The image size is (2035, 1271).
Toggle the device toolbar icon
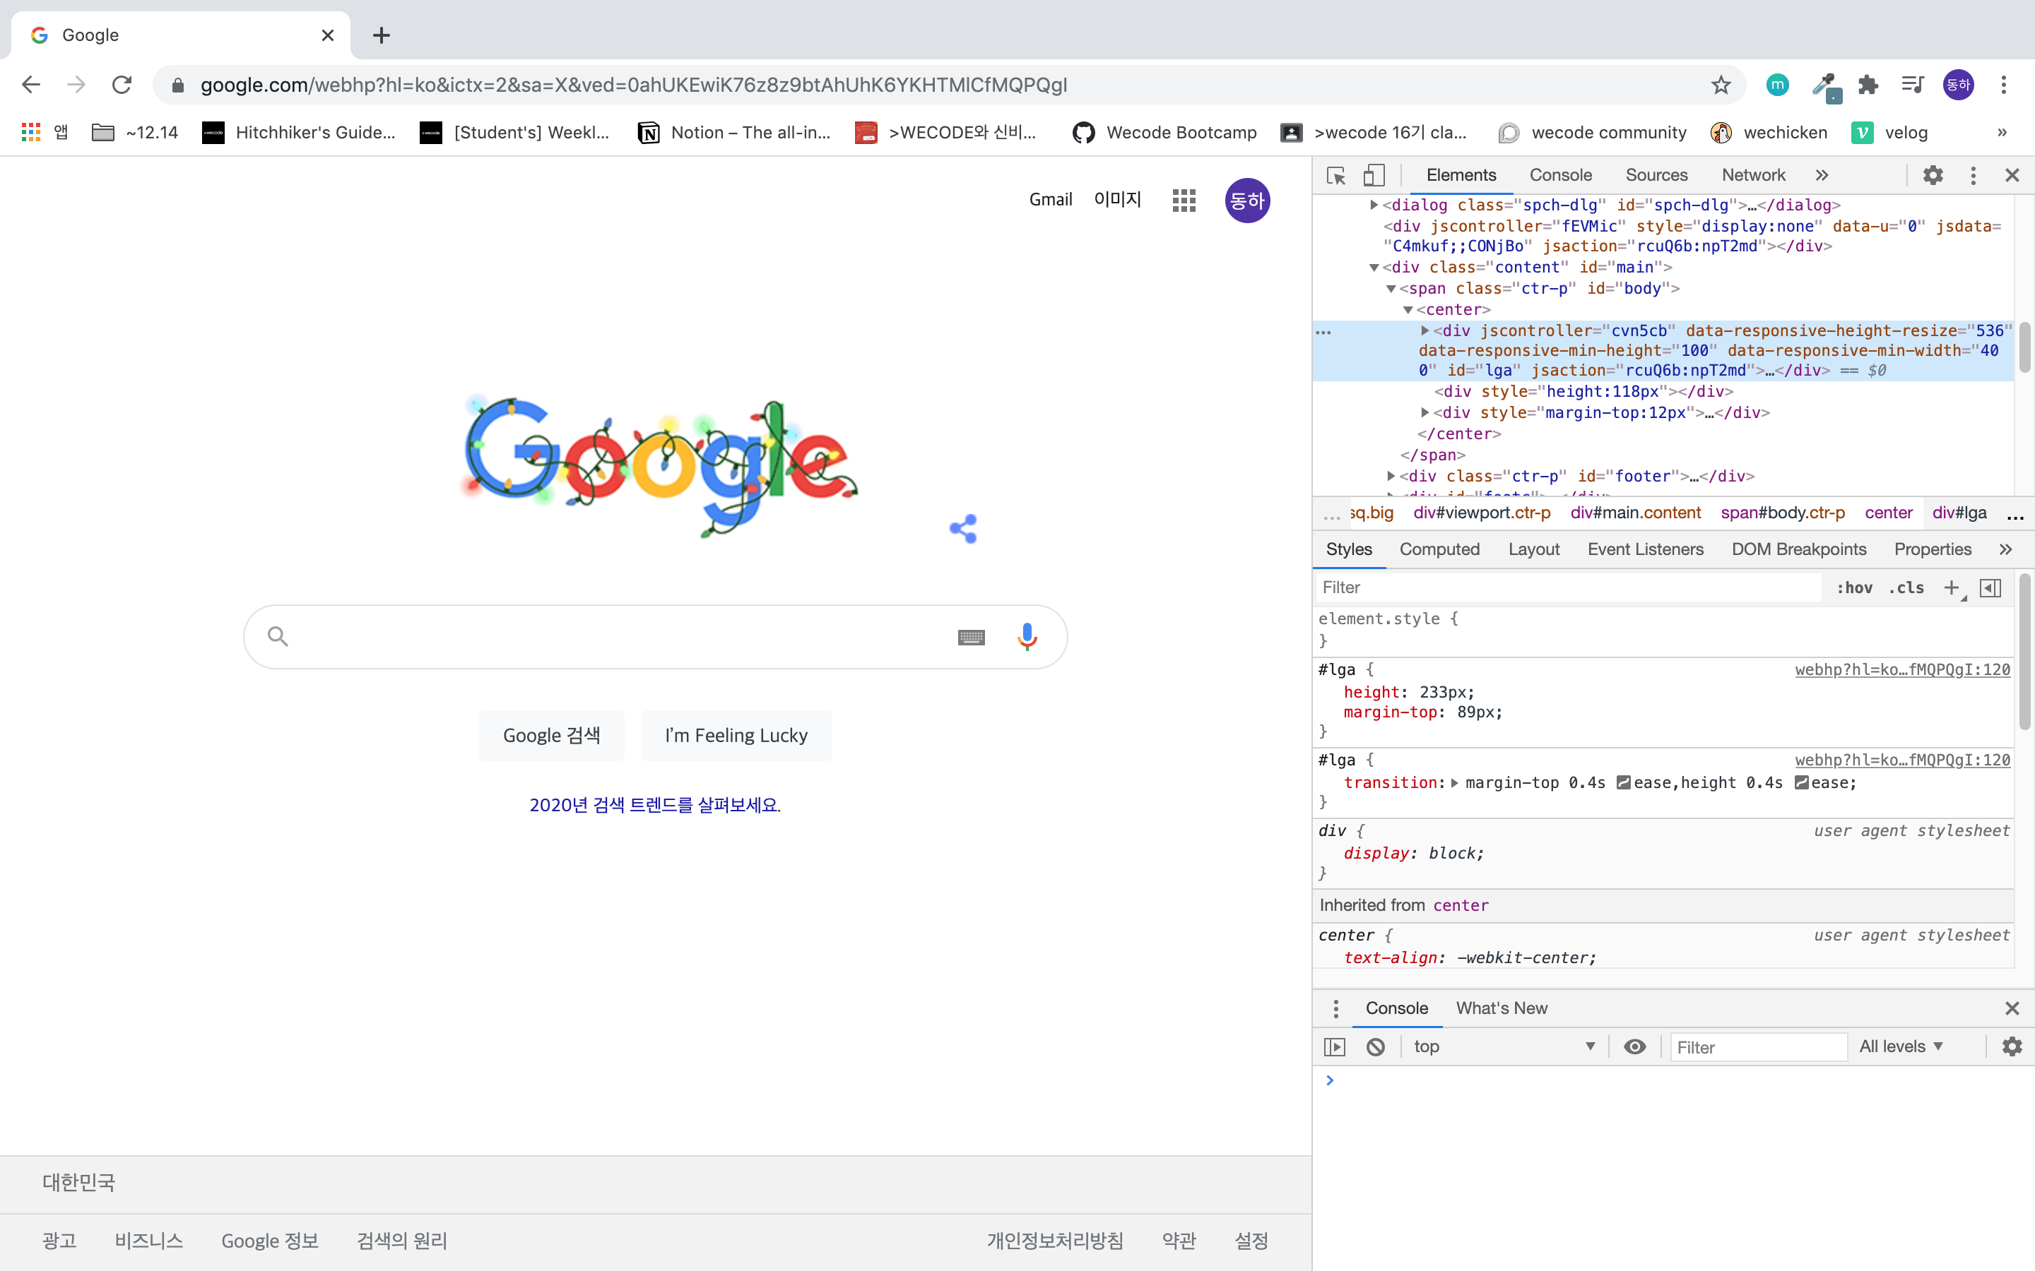coord(1373,175)
